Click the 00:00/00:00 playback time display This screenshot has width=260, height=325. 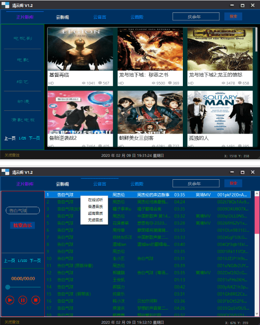tap(23, 279)
